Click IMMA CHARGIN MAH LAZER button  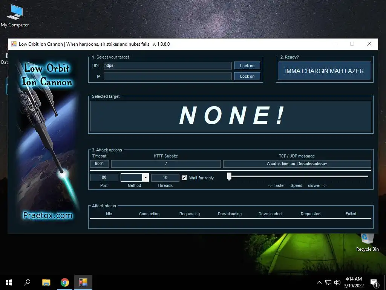[325, 71]
